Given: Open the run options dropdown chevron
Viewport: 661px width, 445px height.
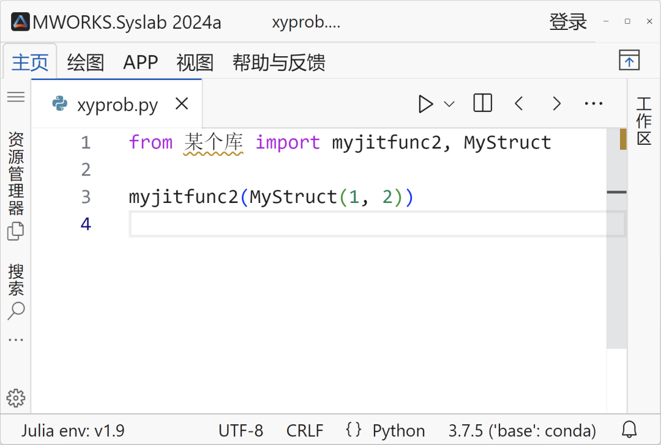Looking at the screenshot, I should click(x=450, y=103).
